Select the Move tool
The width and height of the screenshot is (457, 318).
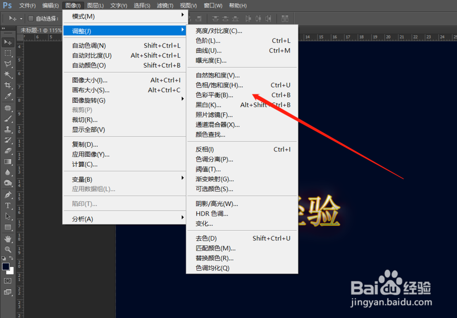pyautogui.click(x=8, y=42)
